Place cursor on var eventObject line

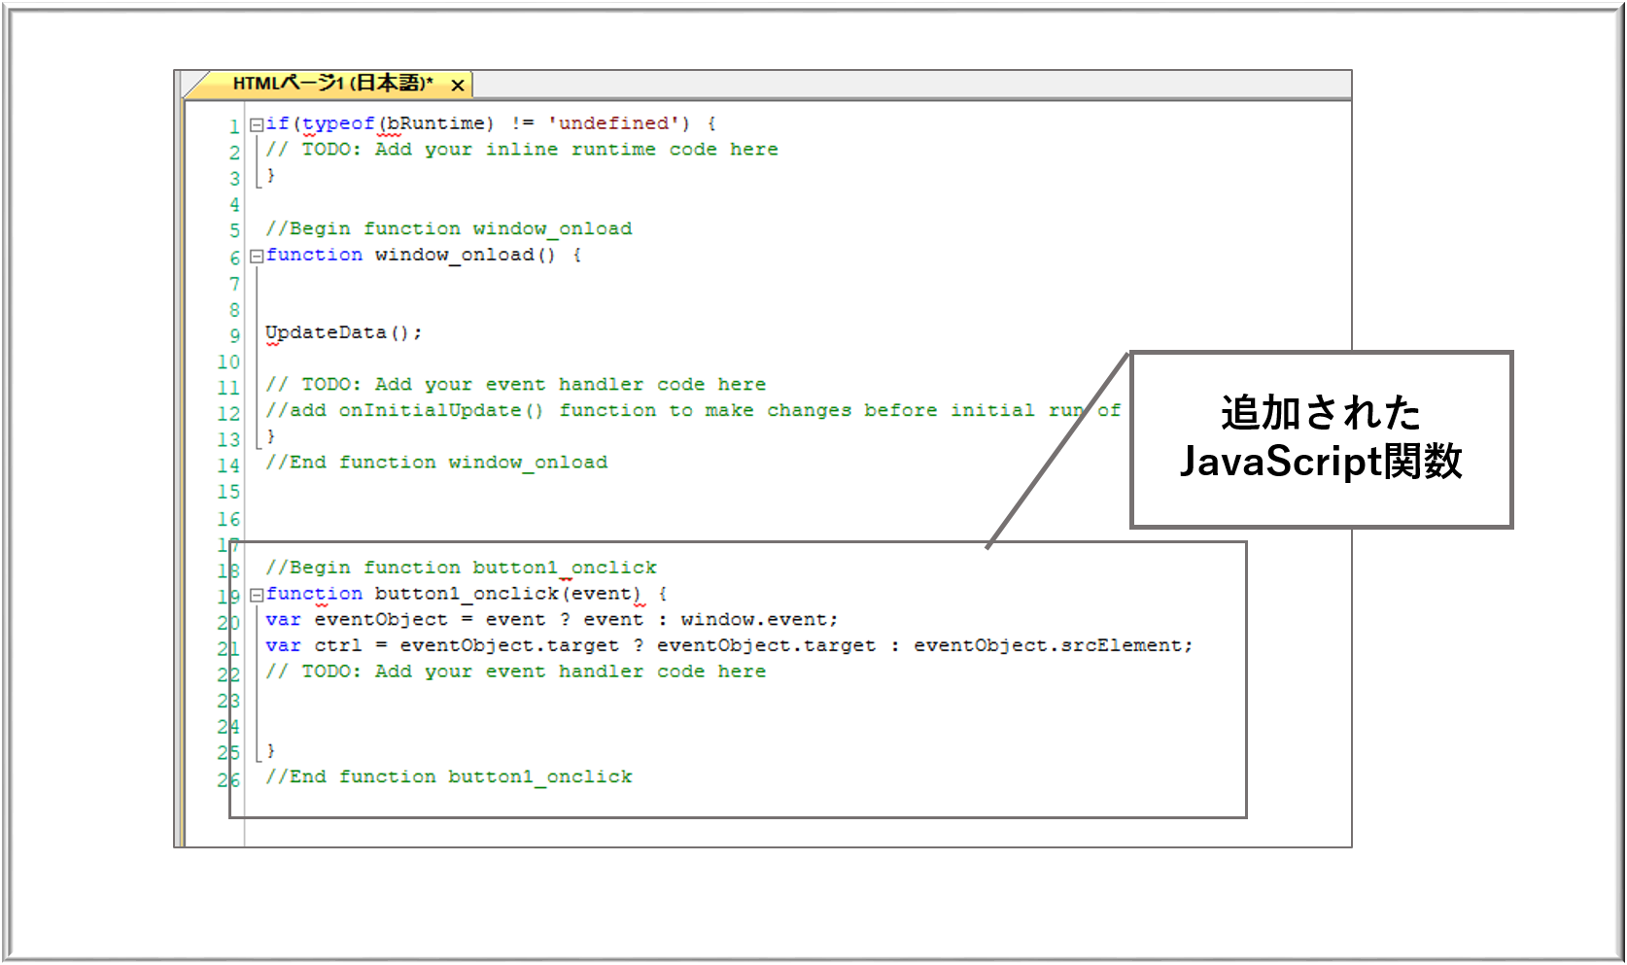[551, 620]
